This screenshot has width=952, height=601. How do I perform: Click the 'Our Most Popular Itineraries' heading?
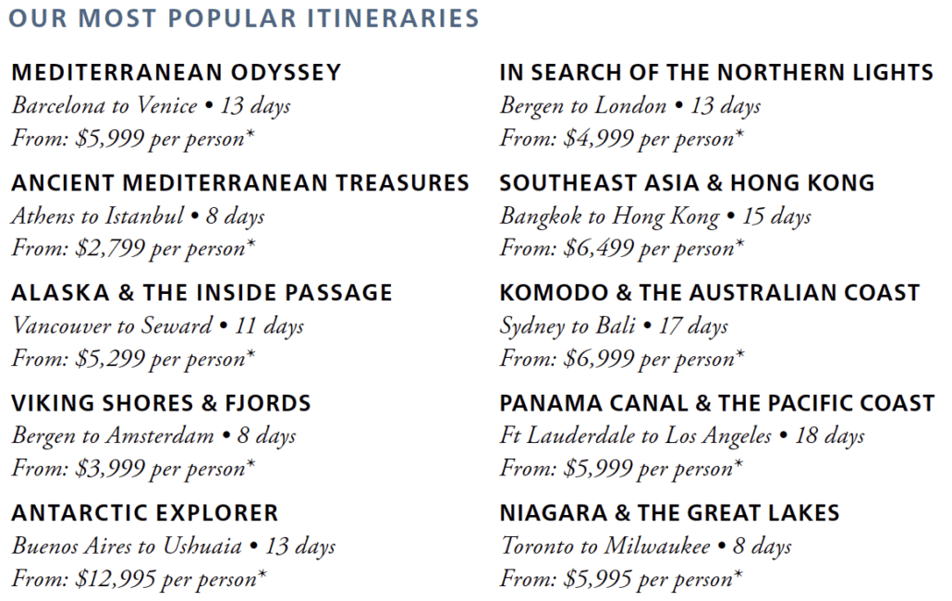[x=244, y=18]
